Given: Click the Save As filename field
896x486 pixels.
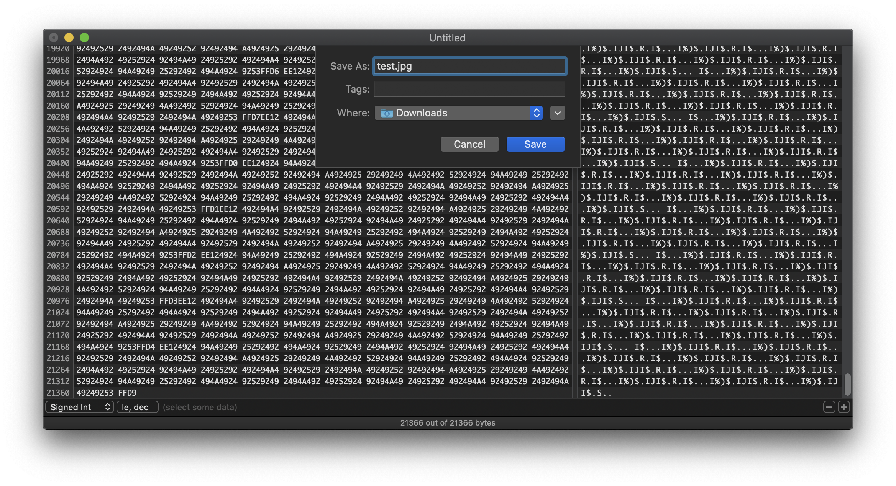Looking at the screenshot, I should tap(469, 66).
